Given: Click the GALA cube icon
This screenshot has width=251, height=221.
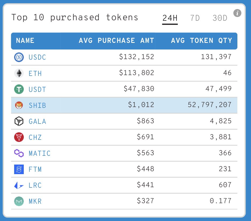Looking at the screenshot, I should (19, 121).
